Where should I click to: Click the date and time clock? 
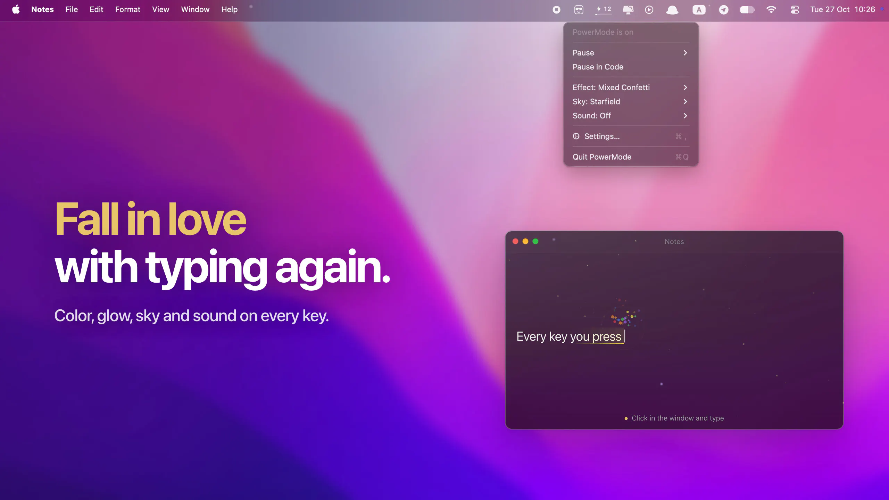point(842,9)
